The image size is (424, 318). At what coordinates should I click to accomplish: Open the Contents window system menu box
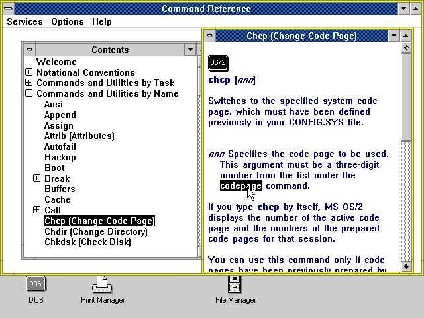[29, 50]
